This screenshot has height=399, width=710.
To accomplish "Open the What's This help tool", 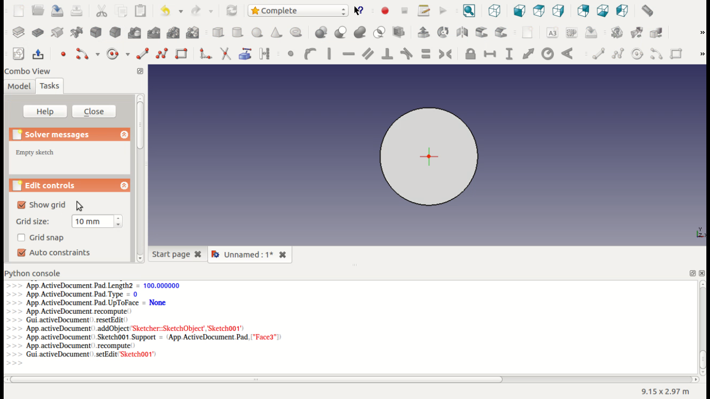I will [x=359, y=10].
